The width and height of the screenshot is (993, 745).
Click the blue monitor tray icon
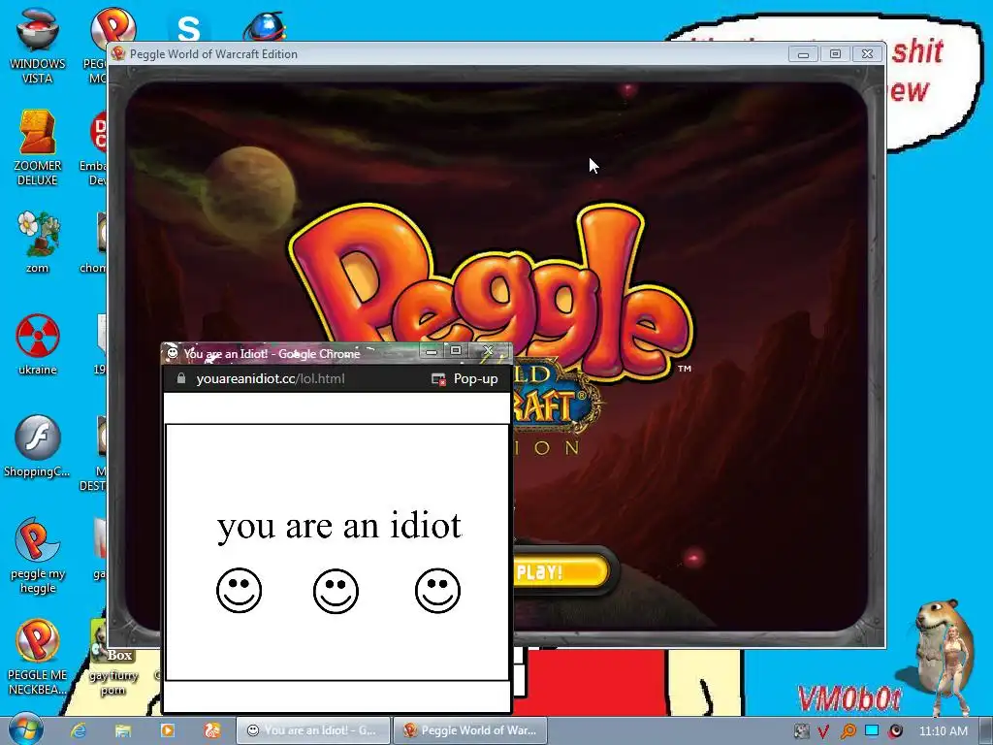872,730
